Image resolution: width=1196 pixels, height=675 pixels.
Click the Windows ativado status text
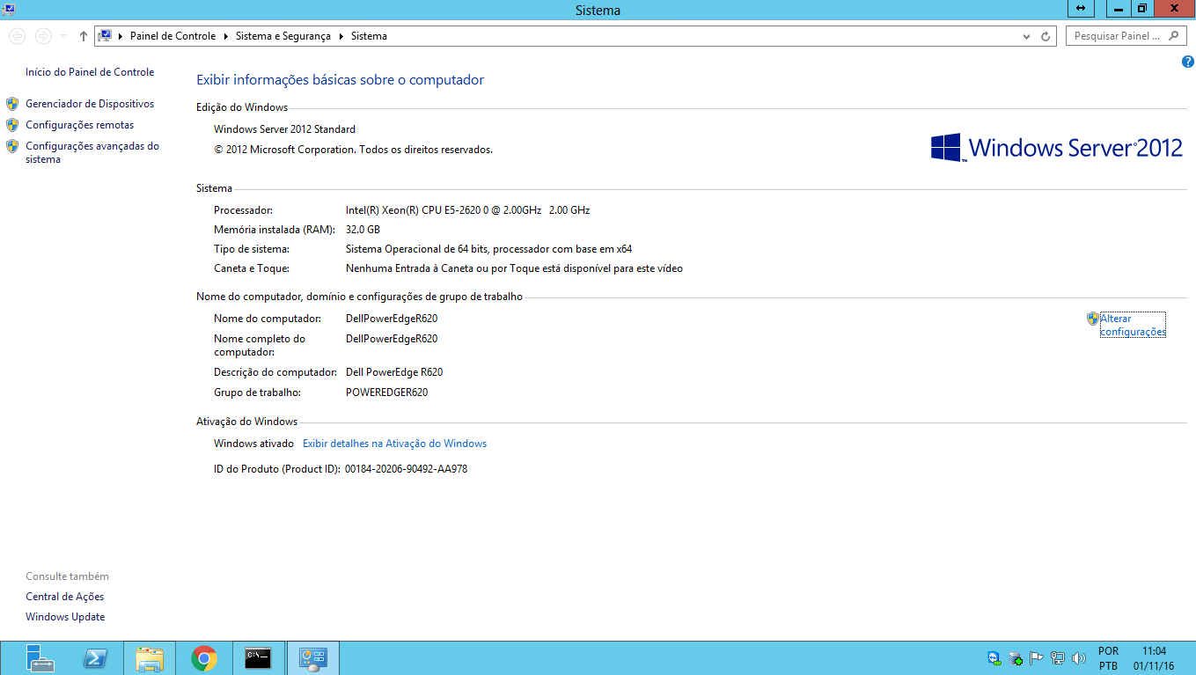tap(253, 444)
